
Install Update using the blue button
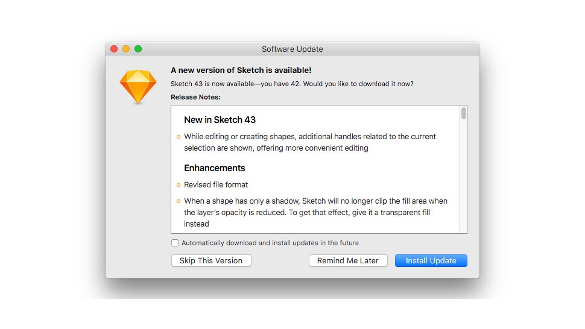(x=431, y=261)
